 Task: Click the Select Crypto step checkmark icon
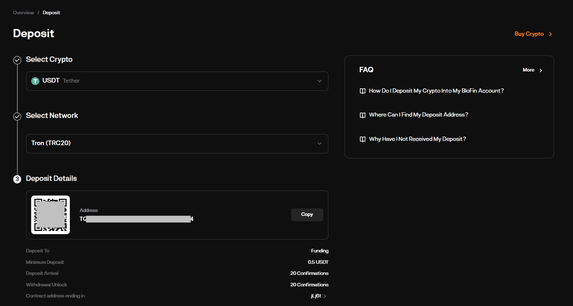(17, 60)
